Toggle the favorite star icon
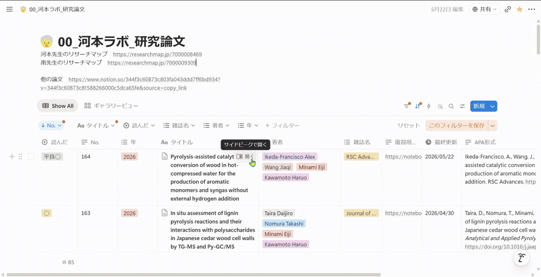This screenshot has height=277, width=541. coord(519,9)
